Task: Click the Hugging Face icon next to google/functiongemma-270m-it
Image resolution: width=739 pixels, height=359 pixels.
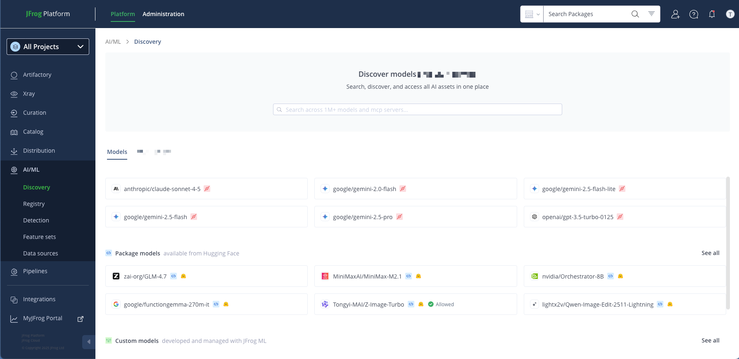Action: tap(226, 304)
